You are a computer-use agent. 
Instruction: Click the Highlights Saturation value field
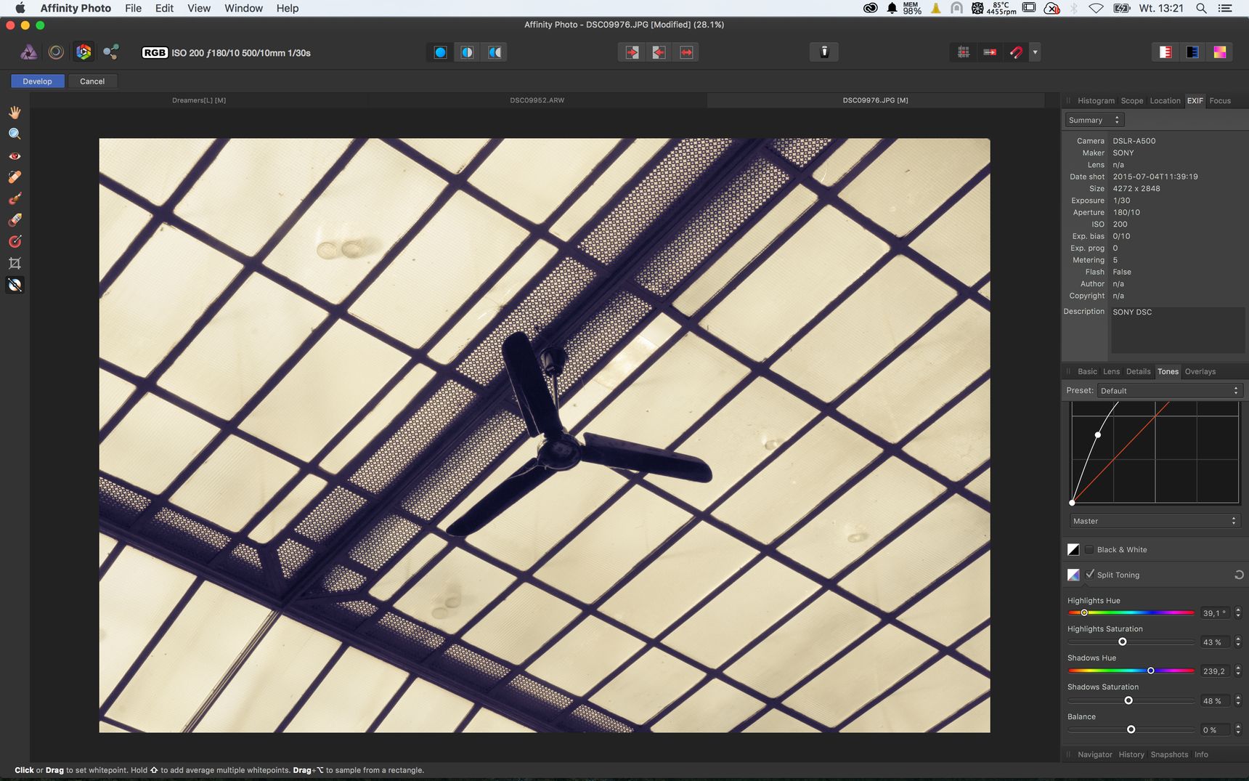point(1216,642)
